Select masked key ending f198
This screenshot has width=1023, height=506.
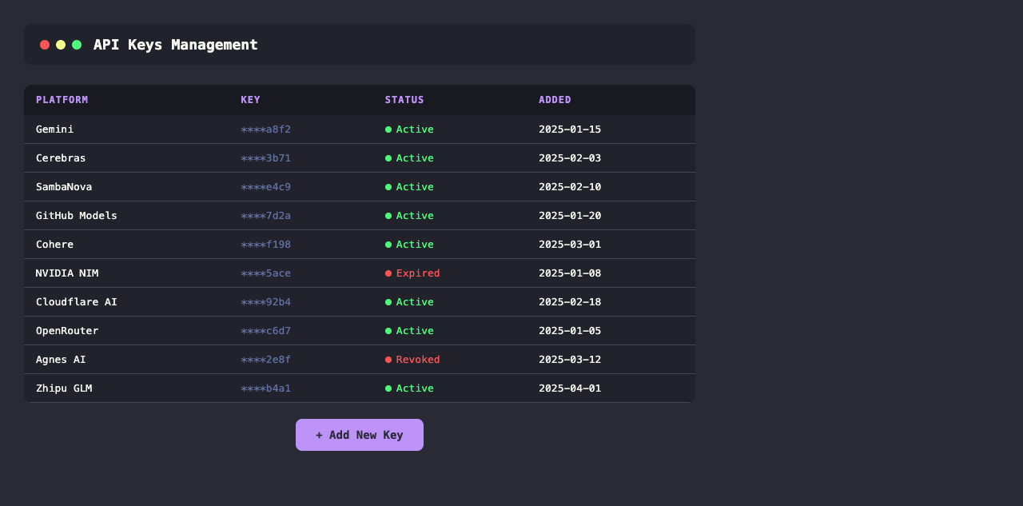click(x=266, y=245)
